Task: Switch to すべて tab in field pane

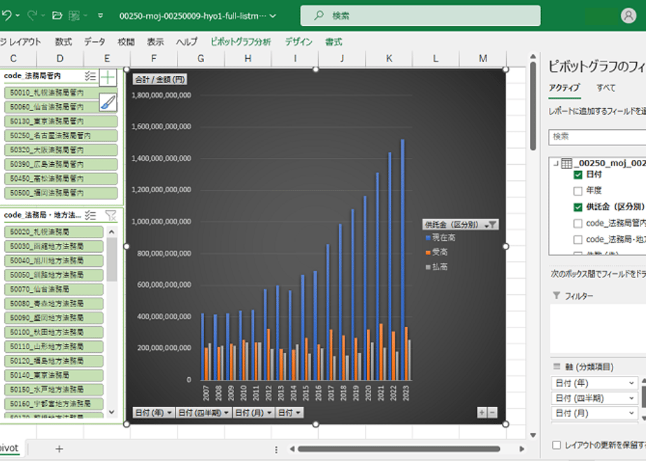Action: (x=605, y=88)
